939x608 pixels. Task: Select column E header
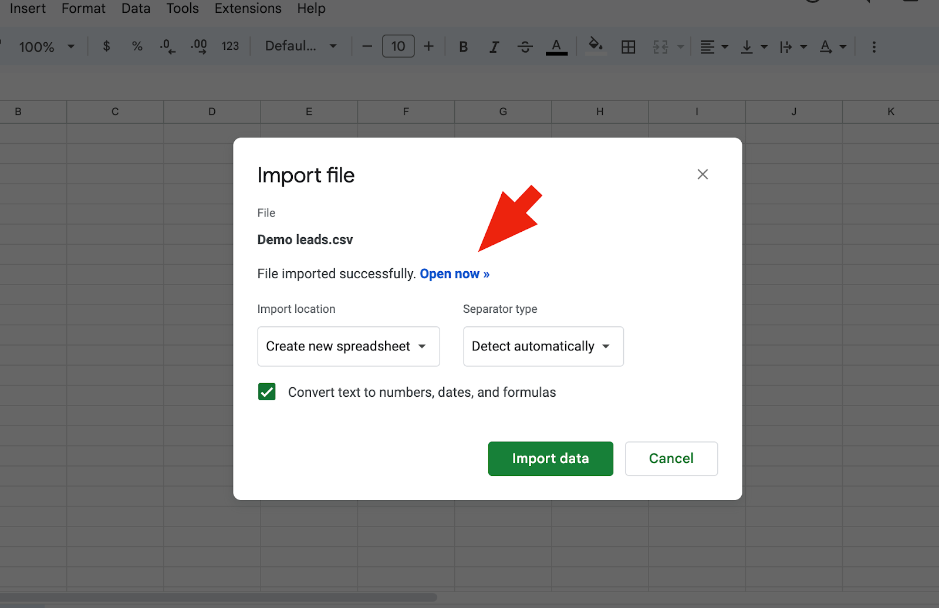click(309, 112)
